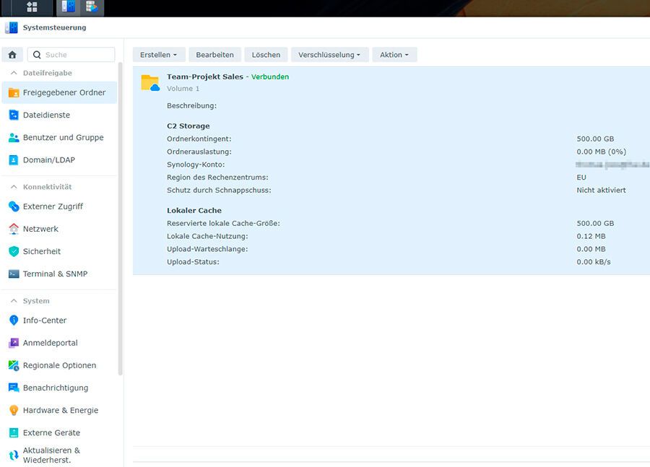Open the Info-Center entry
Viewport: 650px width, 467px height.
[x=44, y=320]
